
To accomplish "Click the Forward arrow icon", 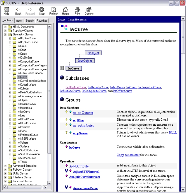I will (x=30, y=10).
